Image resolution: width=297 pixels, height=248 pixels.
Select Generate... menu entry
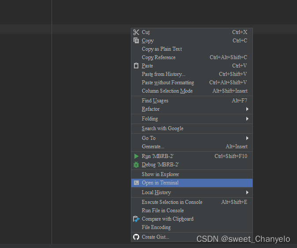(192, 147)
